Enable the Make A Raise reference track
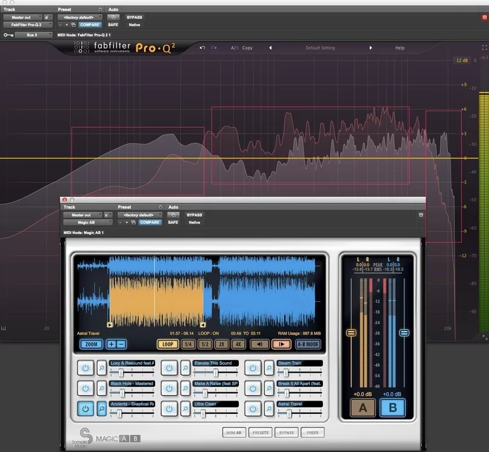 click(x=169, y=388)
